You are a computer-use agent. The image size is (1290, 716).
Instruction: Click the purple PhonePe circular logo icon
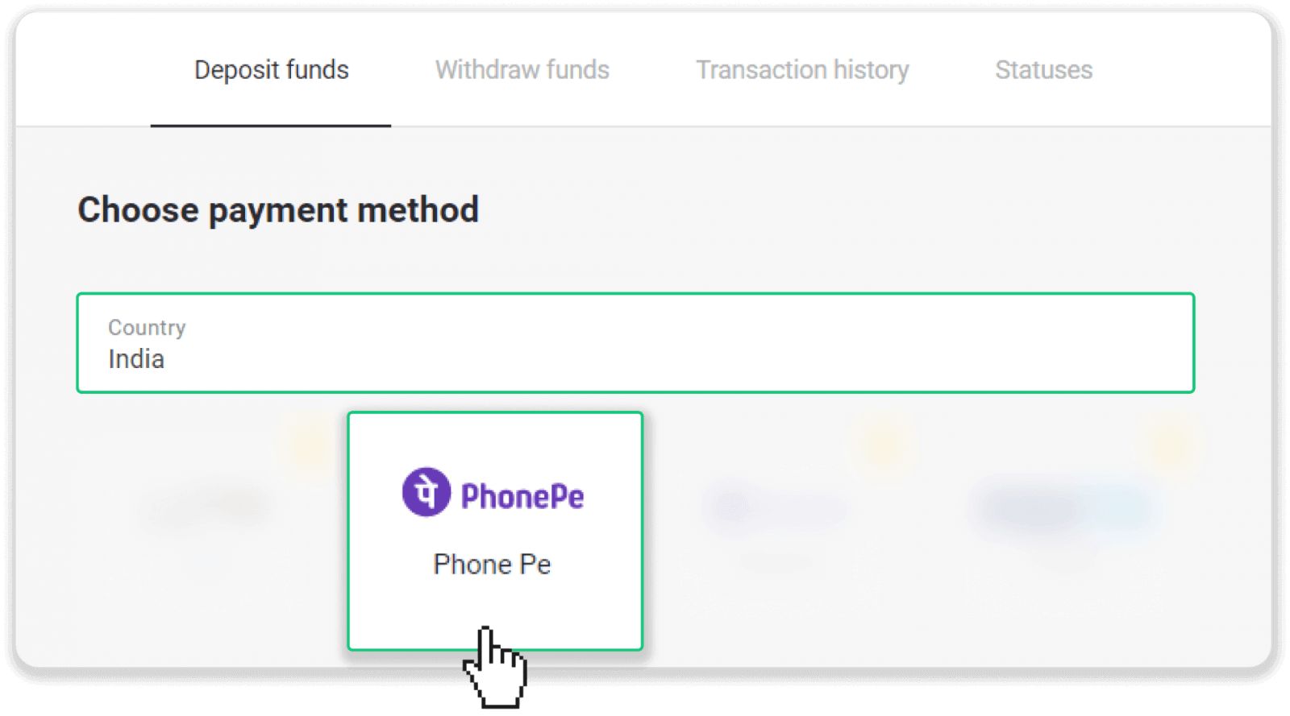(426, 492)
